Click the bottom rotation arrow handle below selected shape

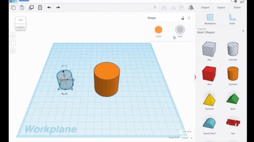pyautogui.click(x=64, y=94)
